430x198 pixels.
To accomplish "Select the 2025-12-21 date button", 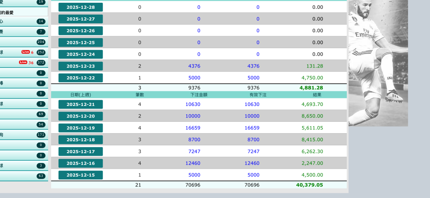I will (80, 104).
